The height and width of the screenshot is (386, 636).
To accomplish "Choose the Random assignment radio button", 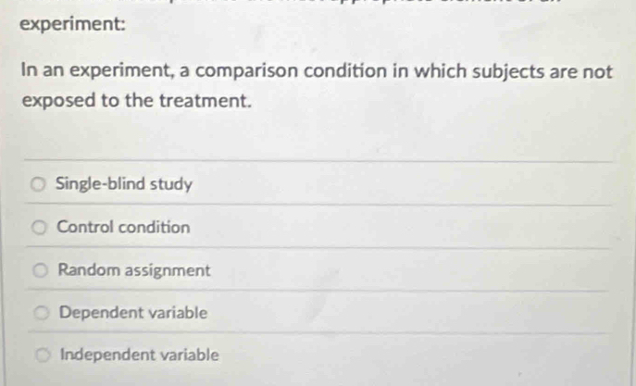I will point(40,270).
